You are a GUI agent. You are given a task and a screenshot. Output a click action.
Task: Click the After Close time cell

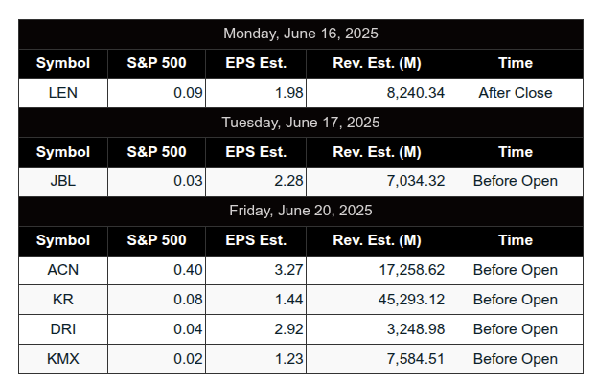(516, 93)
